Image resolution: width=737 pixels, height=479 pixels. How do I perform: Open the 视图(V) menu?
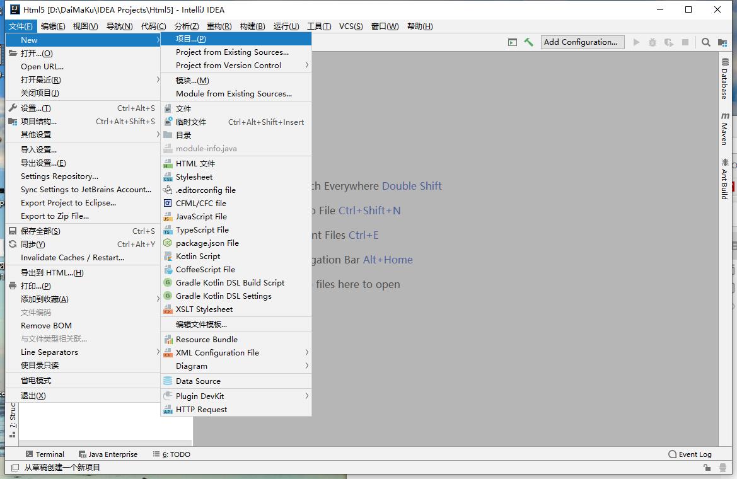[x=86, y=26]
